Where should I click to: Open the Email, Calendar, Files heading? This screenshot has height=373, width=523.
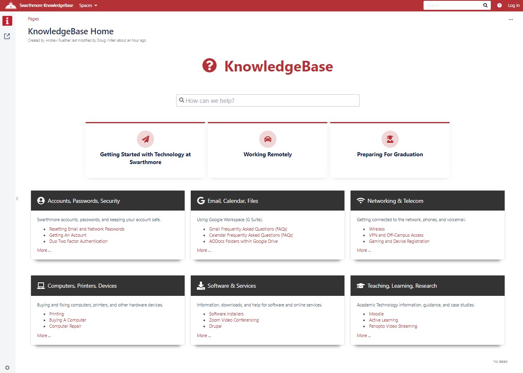click(233, 201)
